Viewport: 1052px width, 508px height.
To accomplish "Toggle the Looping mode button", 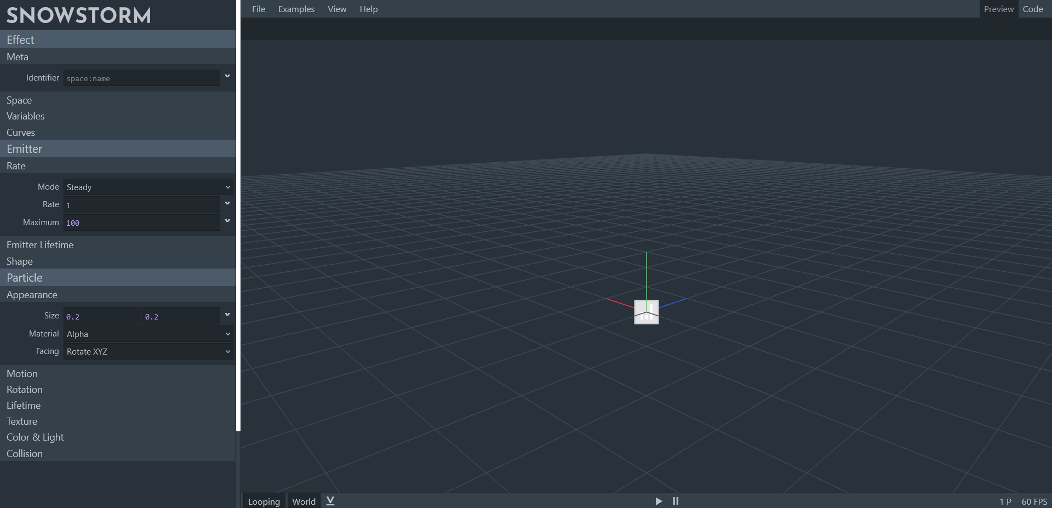I will (264, 501).
